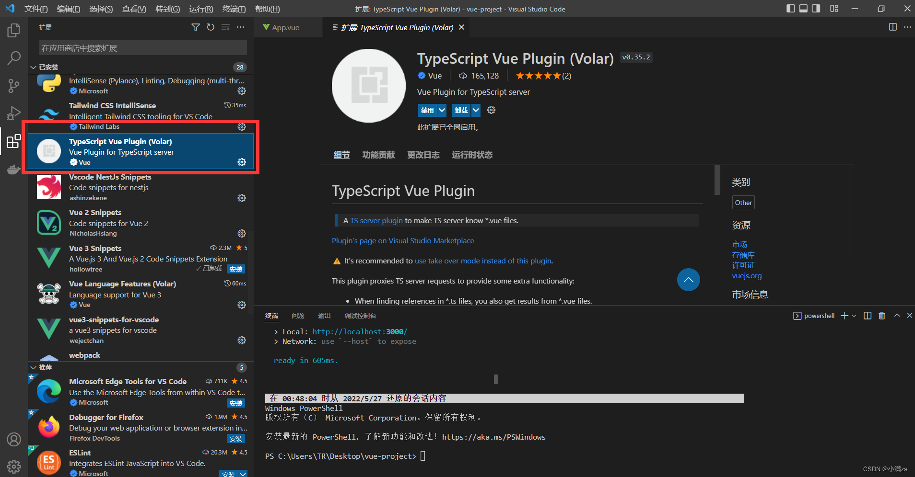
Task: Open the Extensions view icon
Action: (x=14, y=141)
